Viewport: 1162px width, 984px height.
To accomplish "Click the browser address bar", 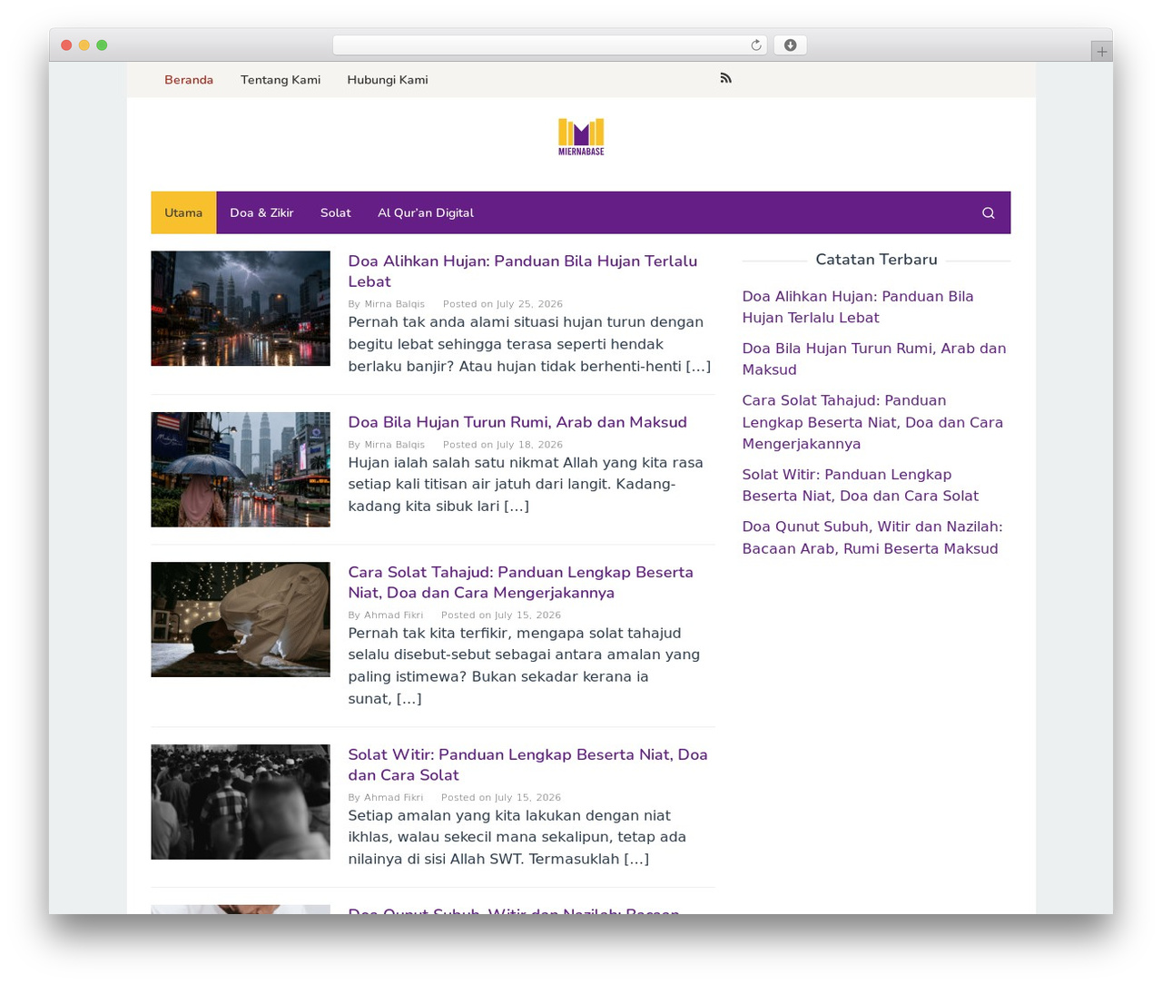I will (550, 45).
